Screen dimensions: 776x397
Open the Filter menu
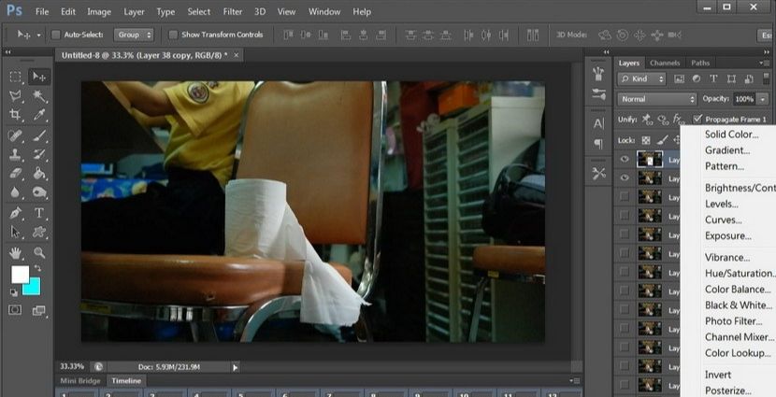[232, 11]
